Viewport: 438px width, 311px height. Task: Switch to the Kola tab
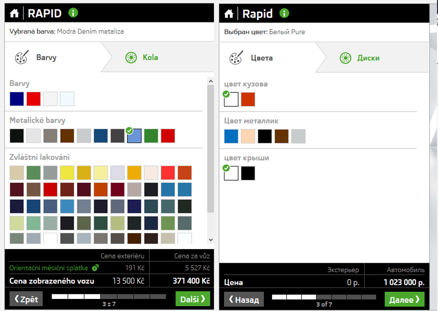point(160,57)
